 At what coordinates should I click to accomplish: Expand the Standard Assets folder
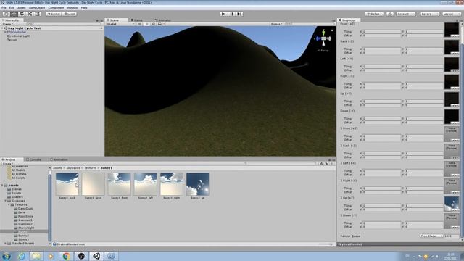[5, 244]
